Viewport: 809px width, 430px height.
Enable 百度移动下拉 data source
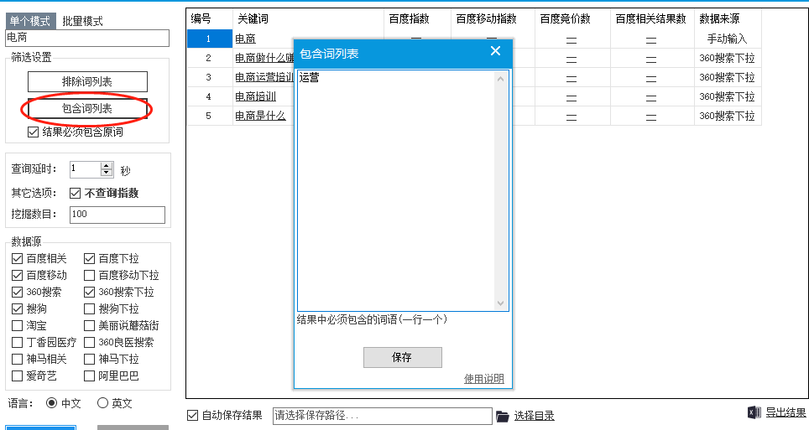coord(89,275)
